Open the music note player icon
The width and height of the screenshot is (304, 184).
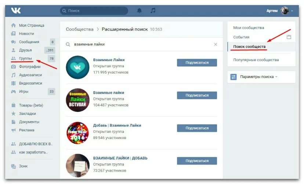click(x=153, y=11)
